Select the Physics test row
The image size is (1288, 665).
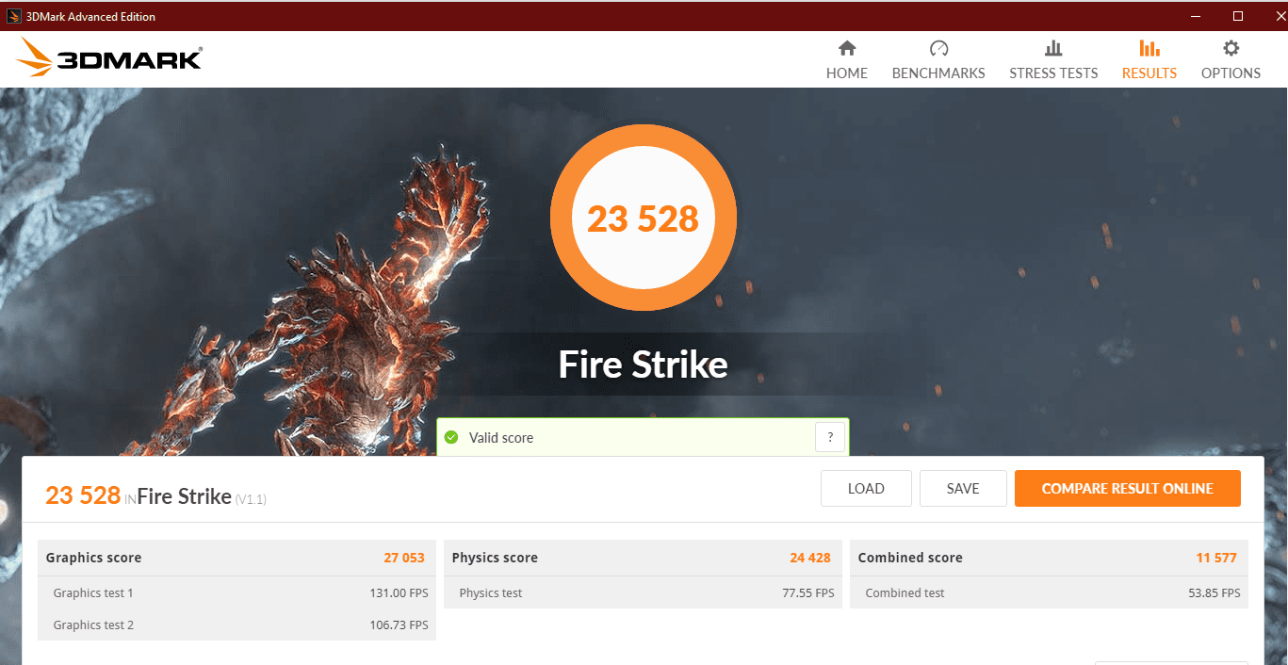pos(643,592)
